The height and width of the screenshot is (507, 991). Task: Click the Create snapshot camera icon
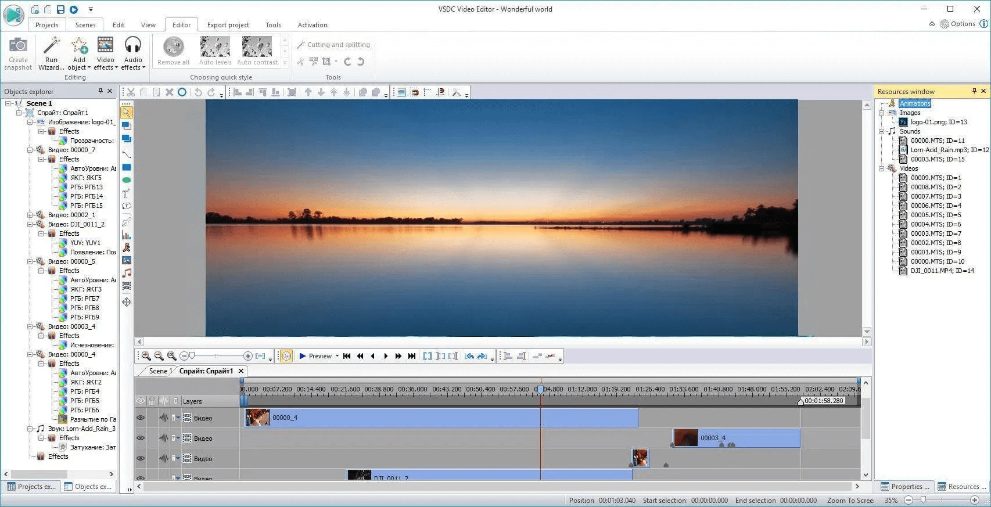(x=18, y=46)
